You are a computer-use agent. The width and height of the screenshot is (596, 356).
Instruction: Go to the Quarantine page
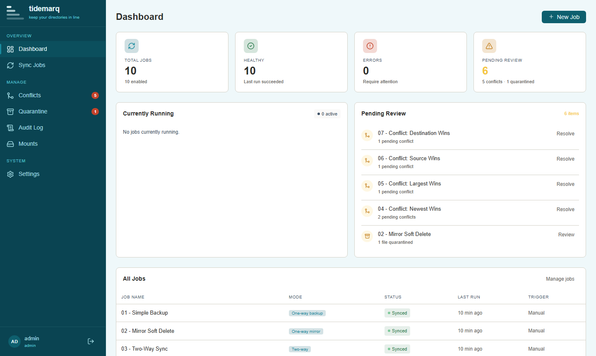click(53, 111)
